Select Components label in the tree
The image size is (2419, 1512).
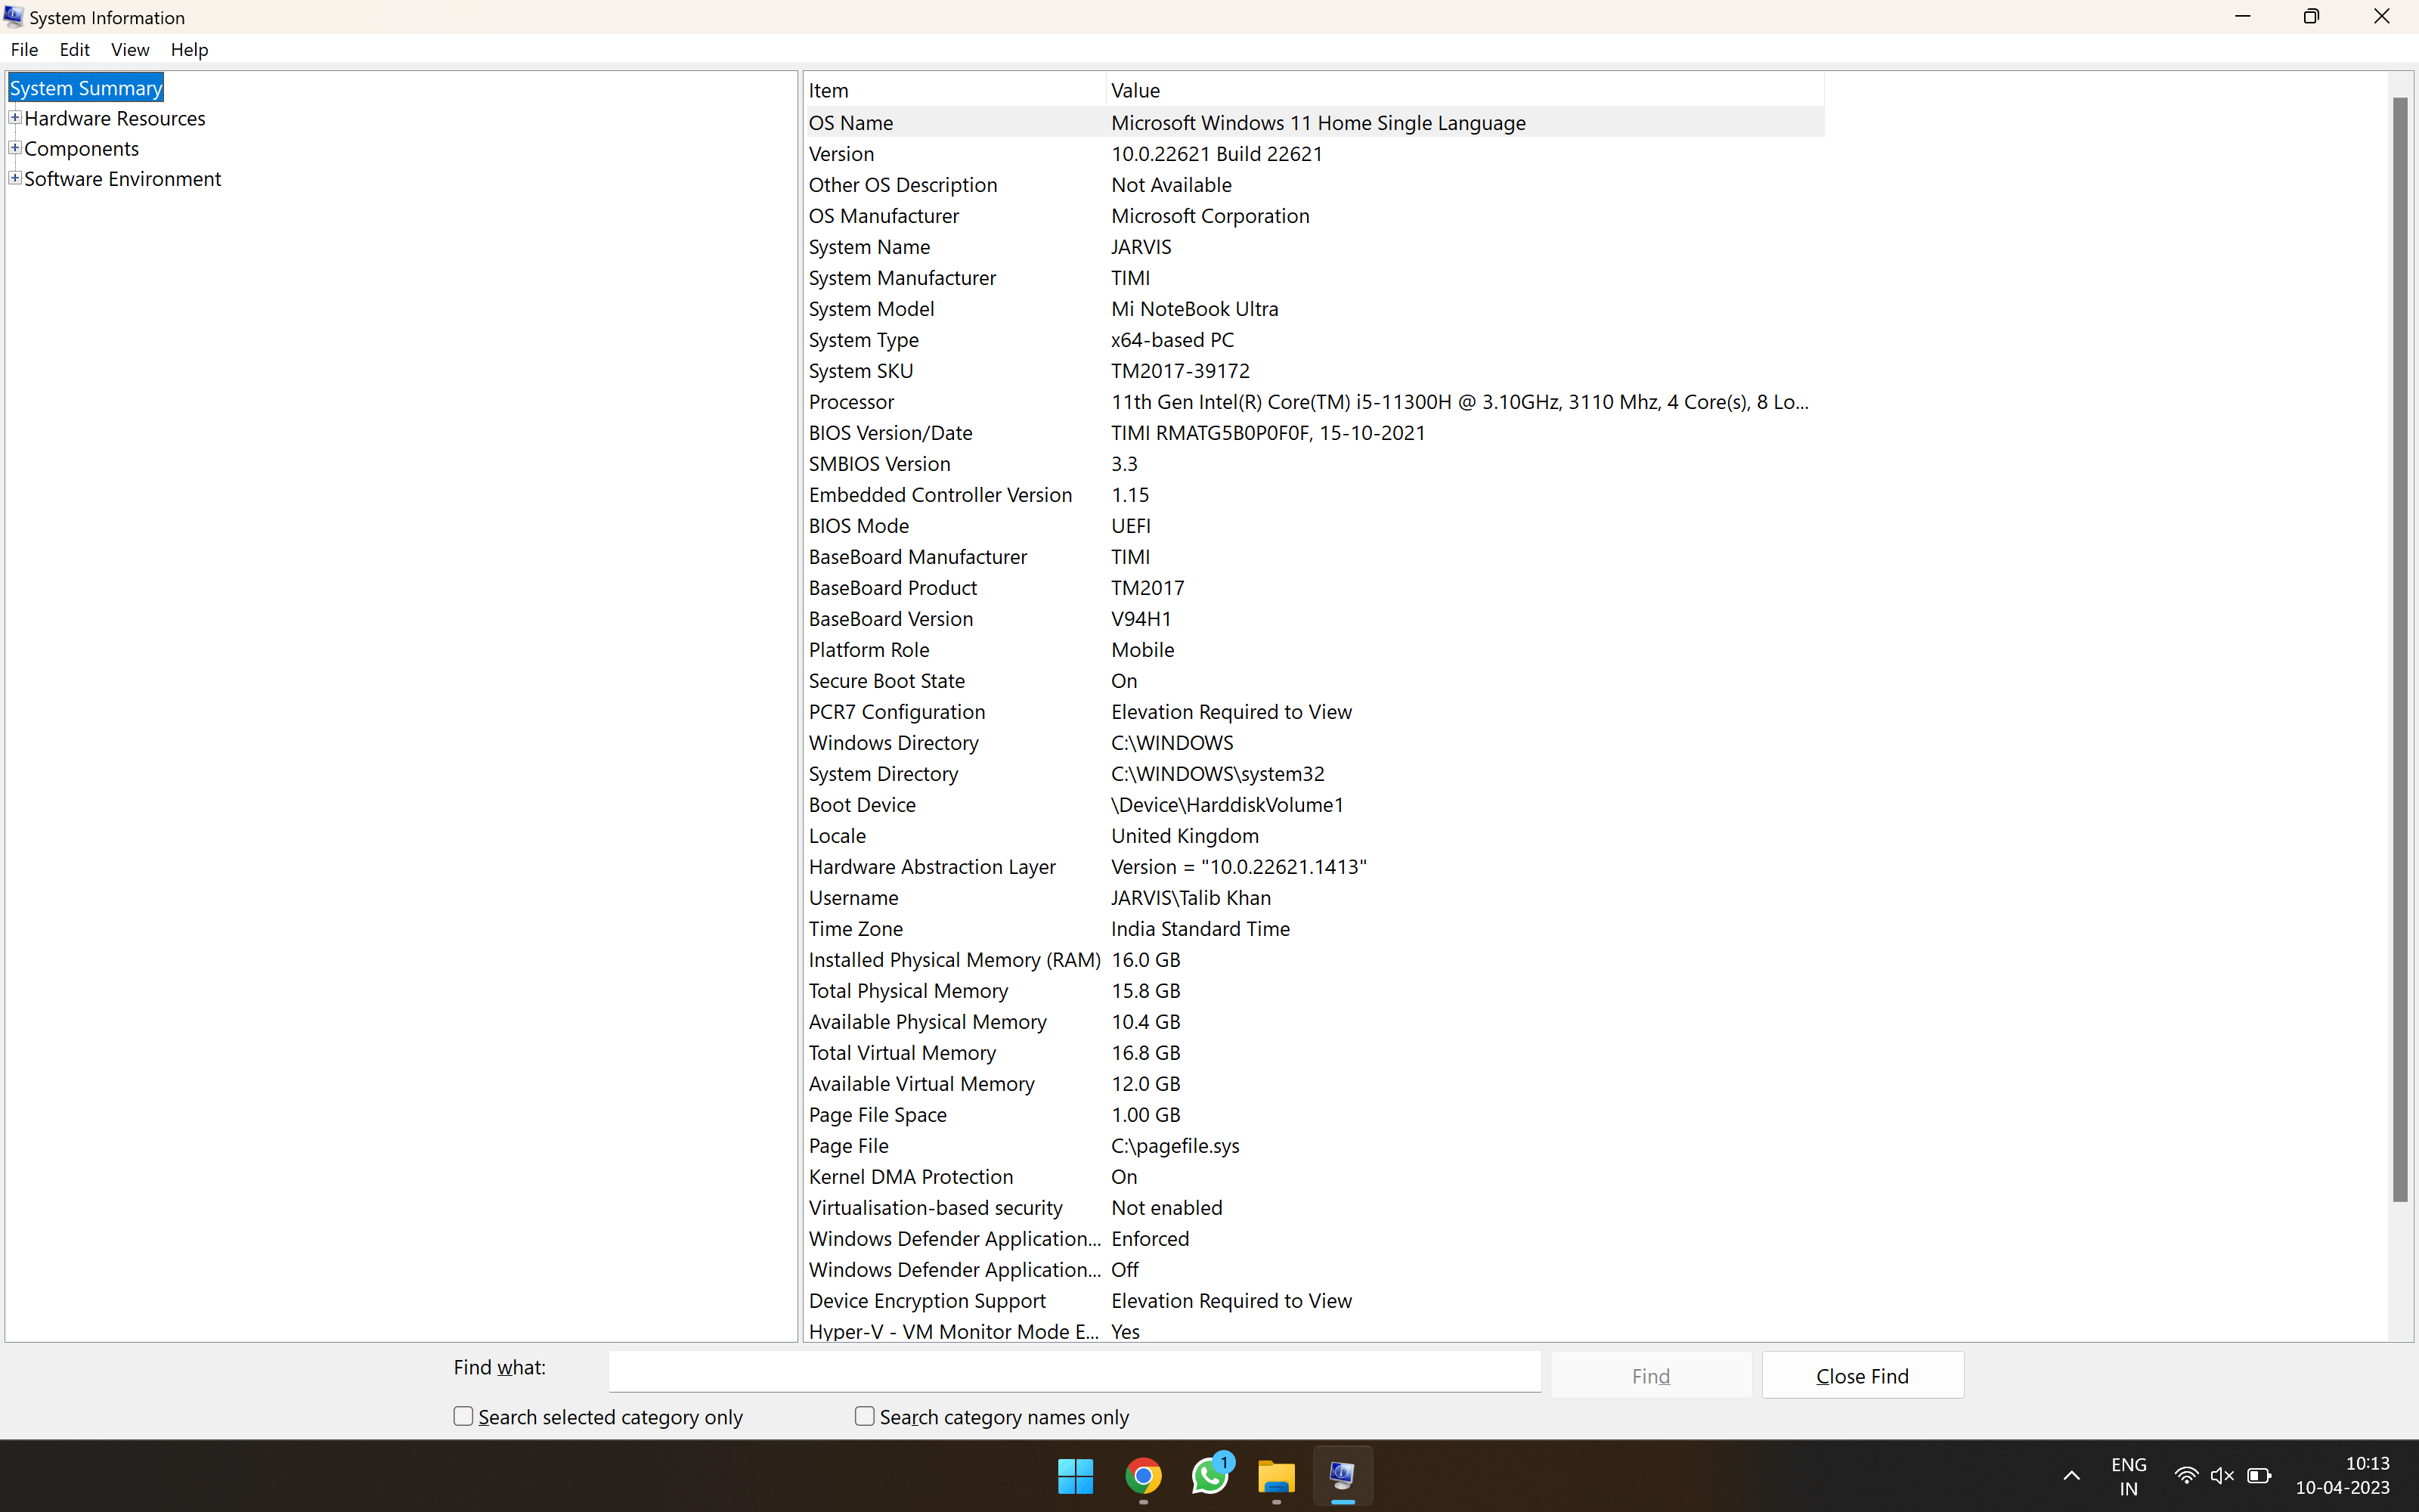(82, 148)
